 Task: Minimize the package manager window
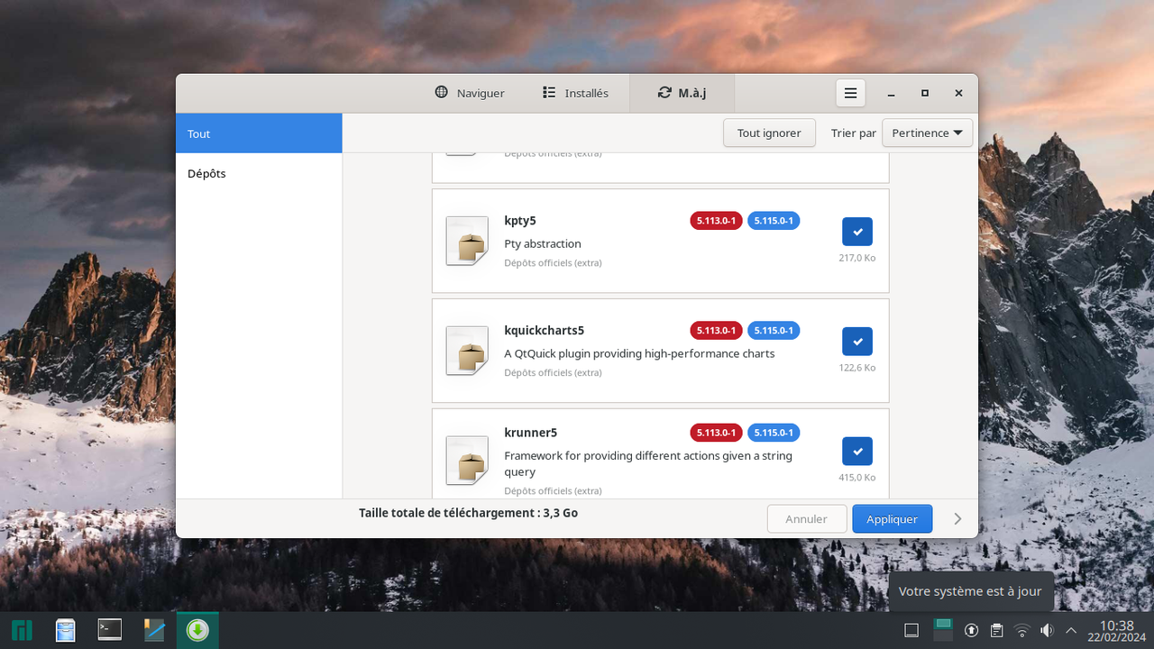coord(891,93)
